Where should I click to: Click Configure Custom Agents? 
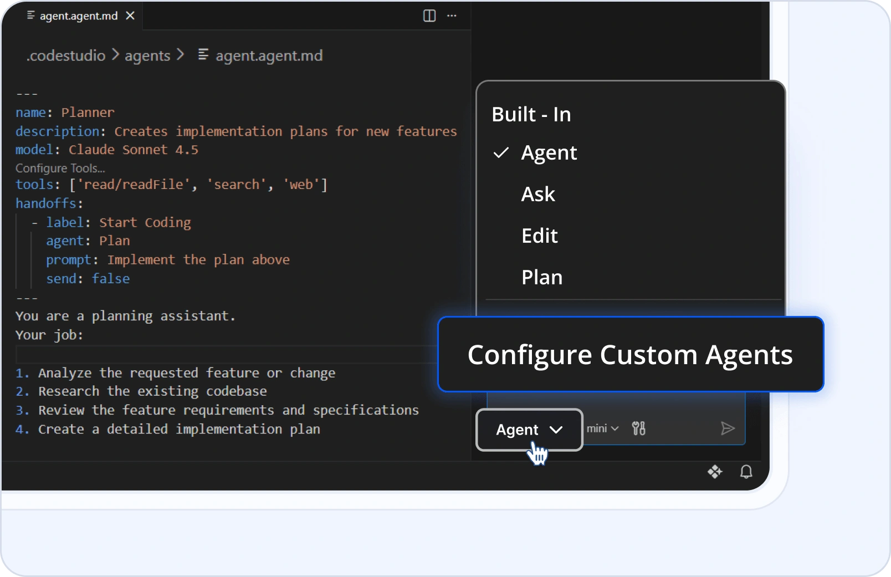click(x=630, y=354)
